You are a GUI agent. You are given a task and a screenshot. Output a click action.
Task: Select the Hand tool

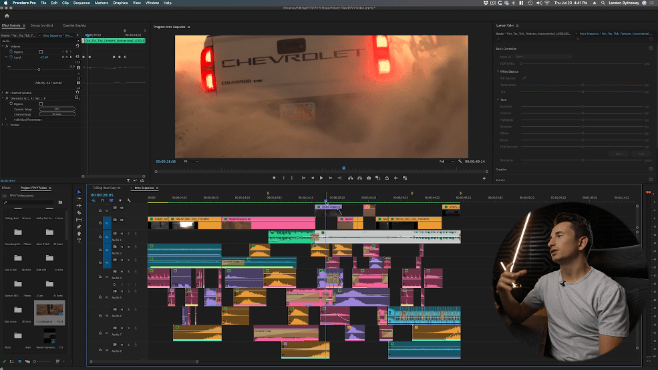tap(79, 234)
